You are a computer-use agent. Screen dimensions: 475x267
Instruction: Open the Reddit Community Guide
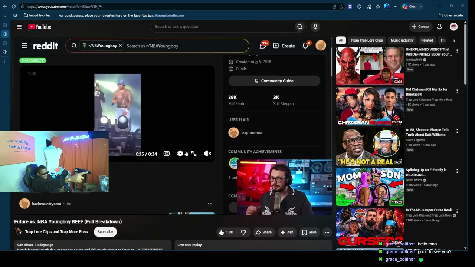274,81
